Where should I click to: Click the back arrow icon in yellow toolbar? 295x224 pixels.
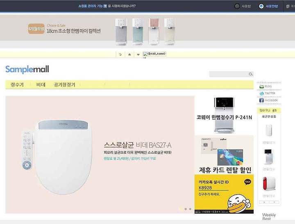(120, 54)
